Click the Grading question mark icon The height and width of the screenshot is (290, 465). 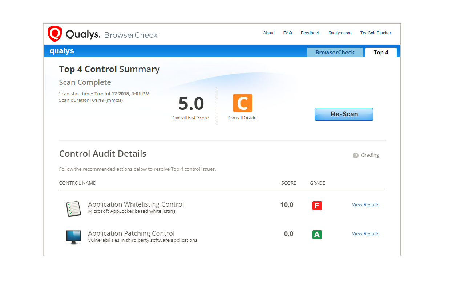[x=356, y=156]
